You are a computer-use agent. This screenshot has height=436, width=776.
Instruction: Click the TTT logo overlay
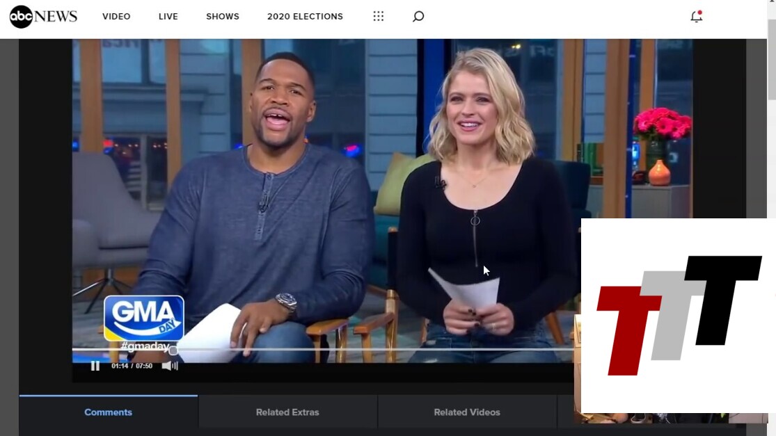click(x=678, y=315)
